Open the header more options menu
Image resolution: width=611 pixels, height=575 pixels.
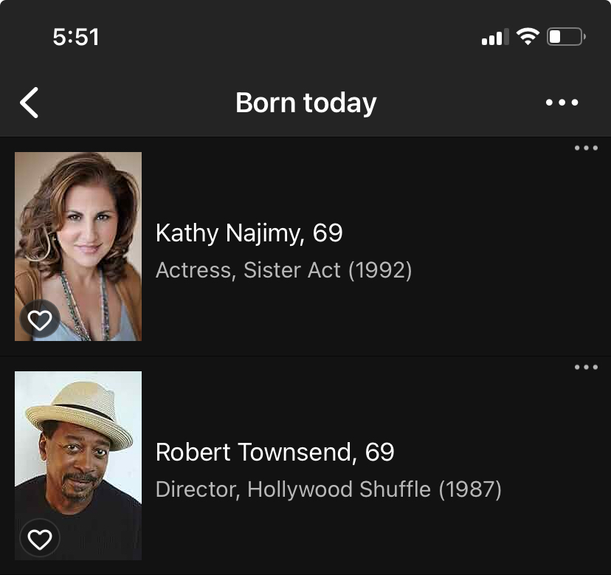pos(562,103)
